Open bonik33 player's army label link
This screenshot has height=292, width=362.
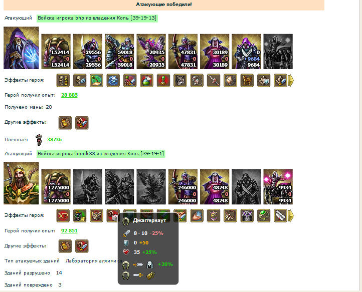(x=101, y=154)
